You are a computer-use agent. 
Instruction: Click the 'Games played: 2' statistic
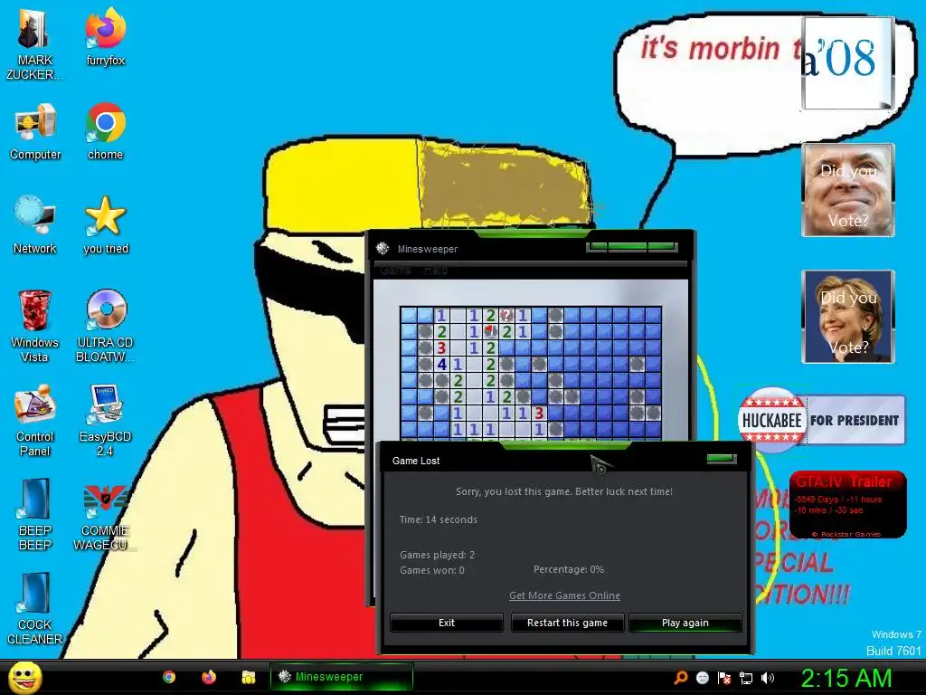[437, 555]
